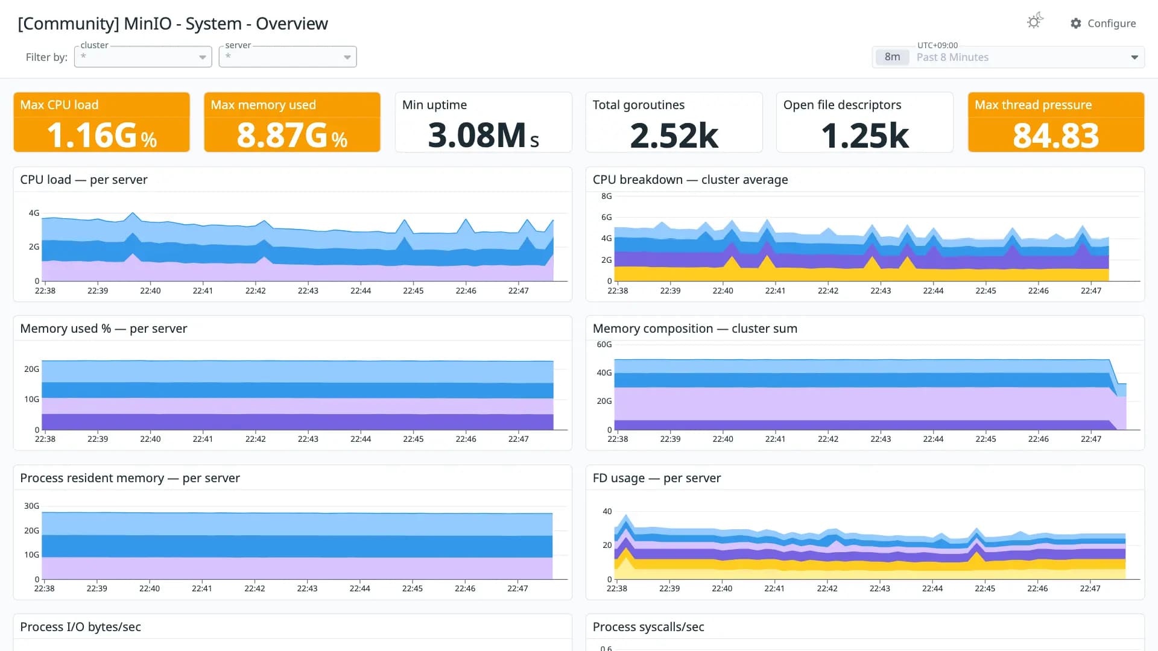This screenshot has height=651, width=1158.
Task: Click the FD usage — per server title
Action: tap(657, 478)
